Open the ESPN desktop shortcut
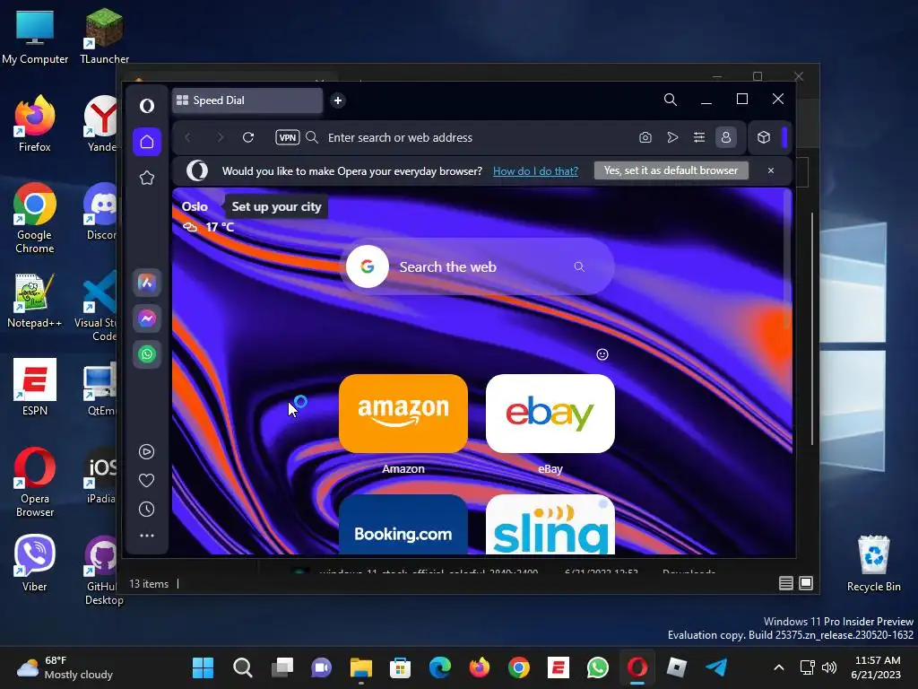 pyautogui.click(x=35, y=387)
